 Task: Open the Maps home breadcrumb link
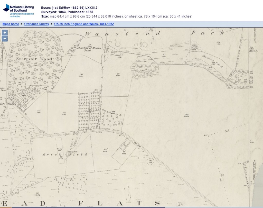[x=11, y=24]
